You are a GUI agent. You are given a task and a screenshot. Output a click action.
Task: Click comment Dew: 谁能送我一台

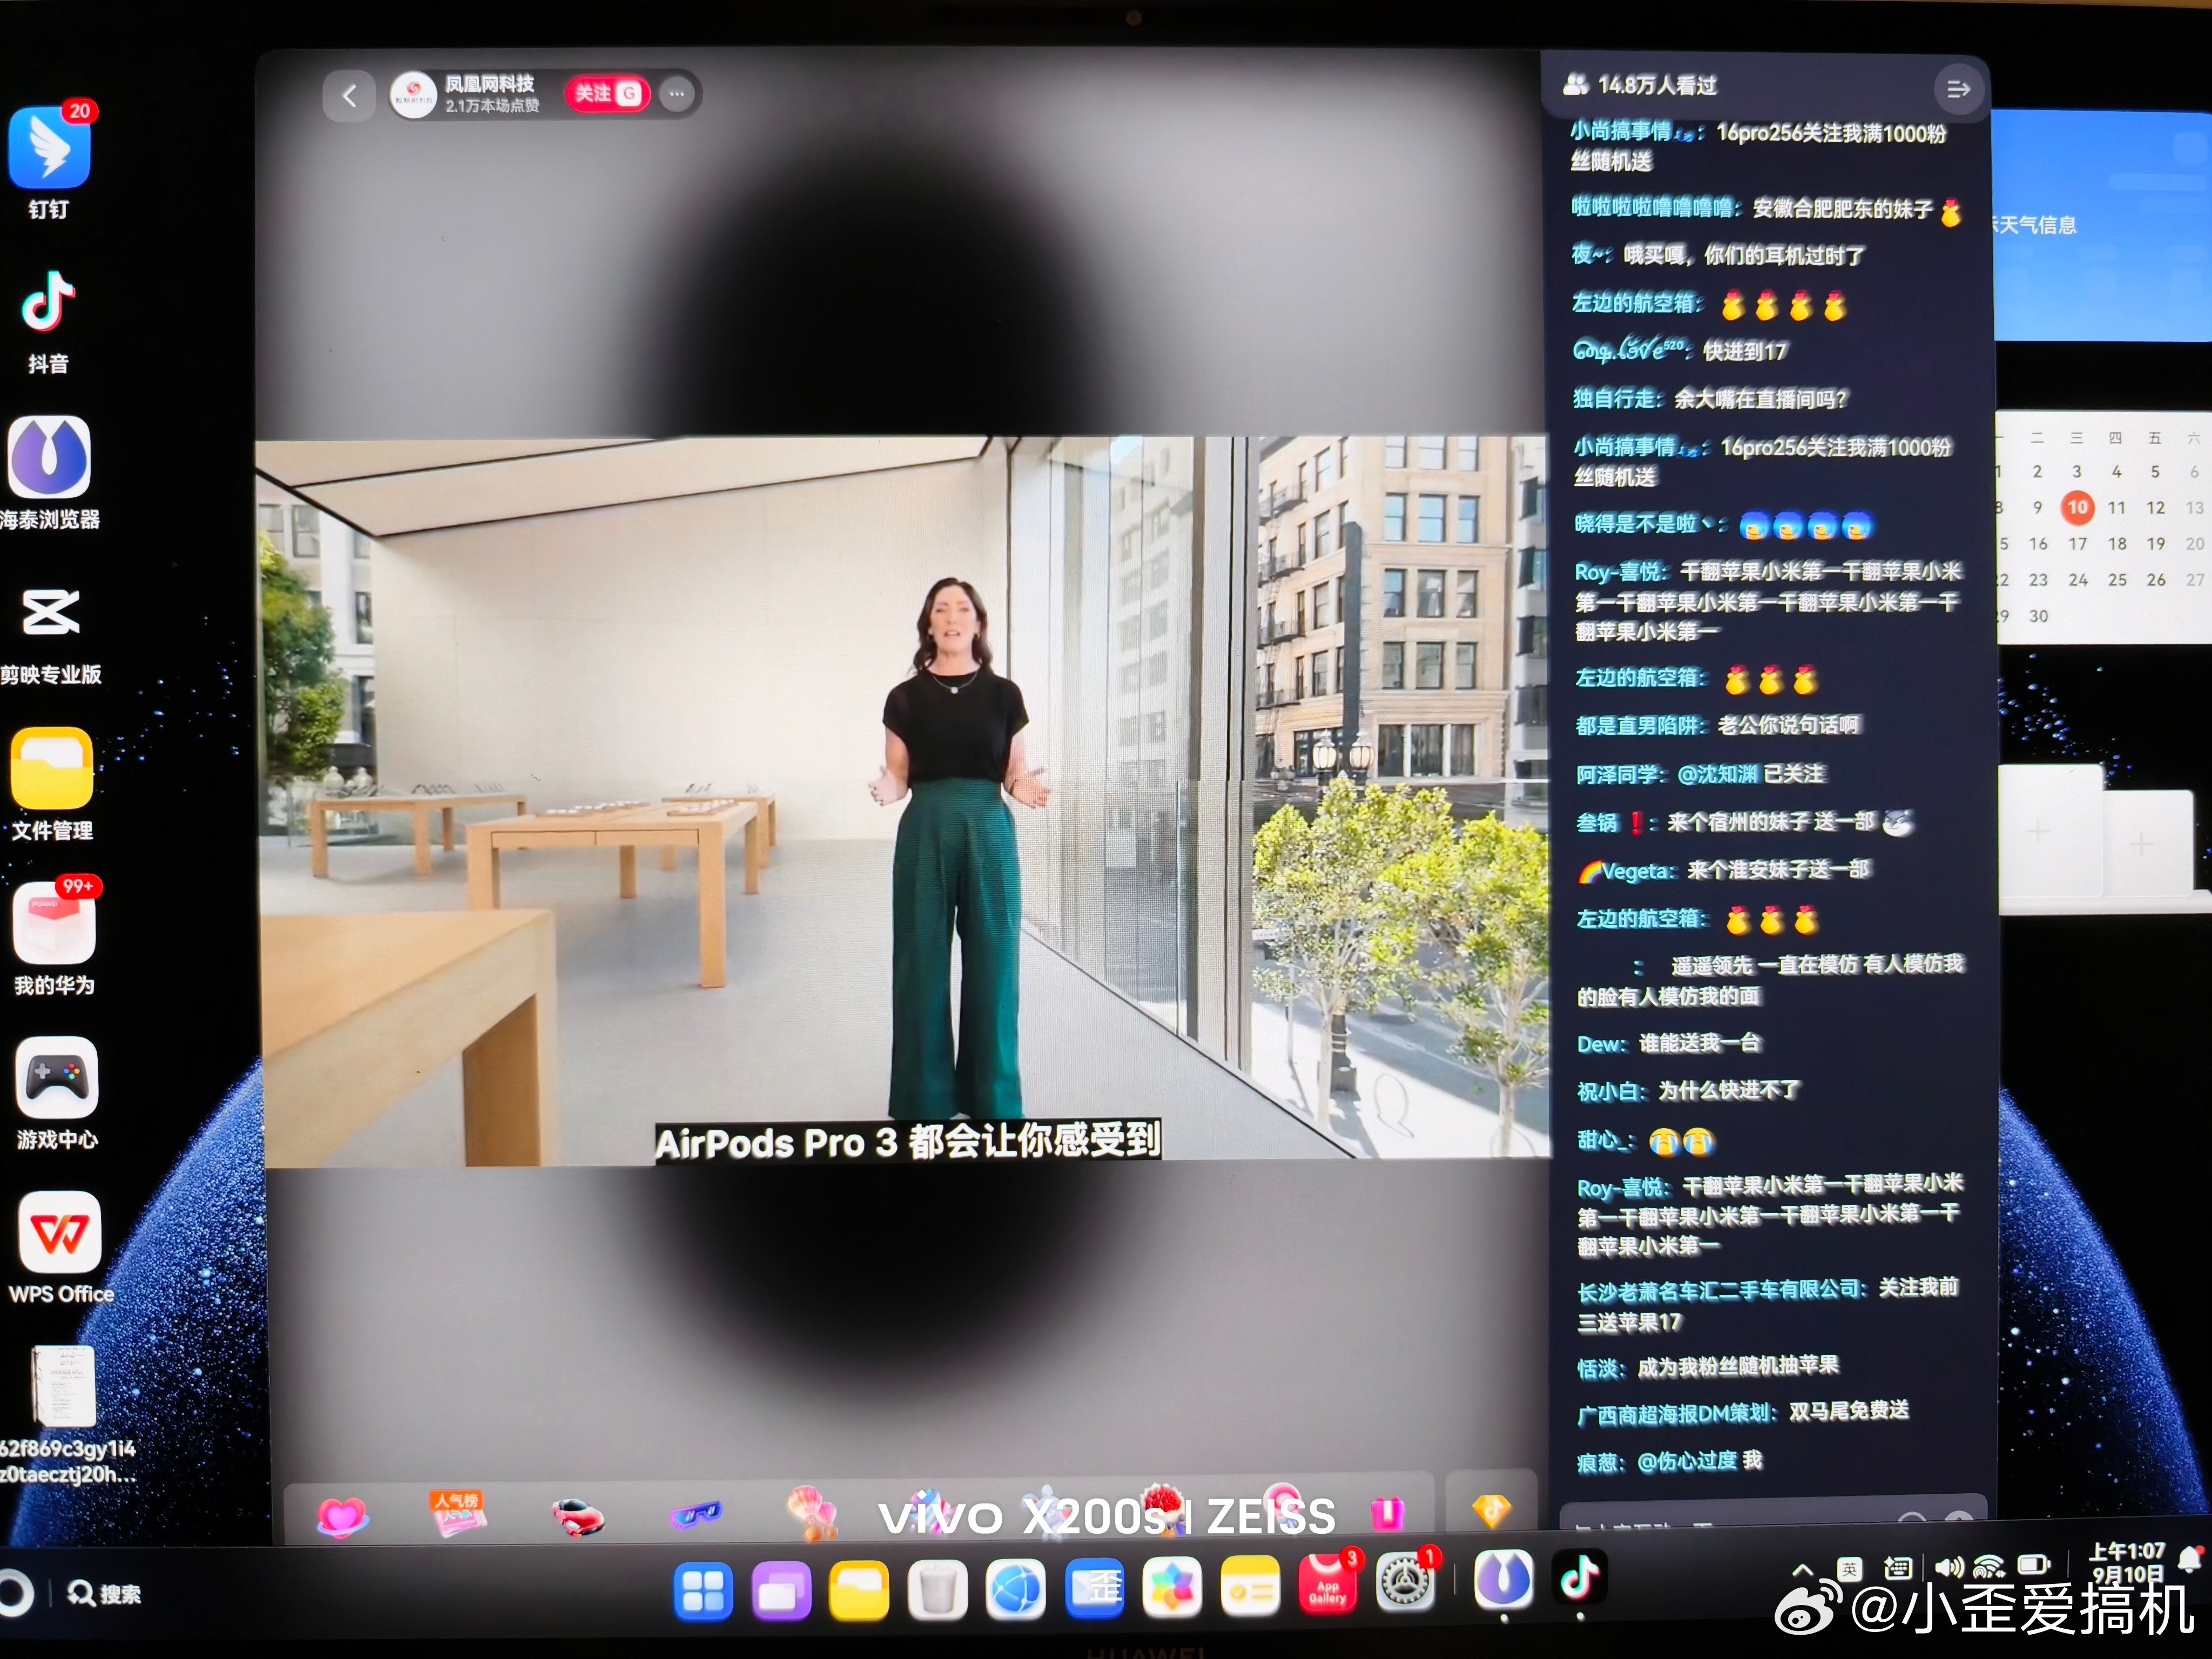click(1669, 1043)
